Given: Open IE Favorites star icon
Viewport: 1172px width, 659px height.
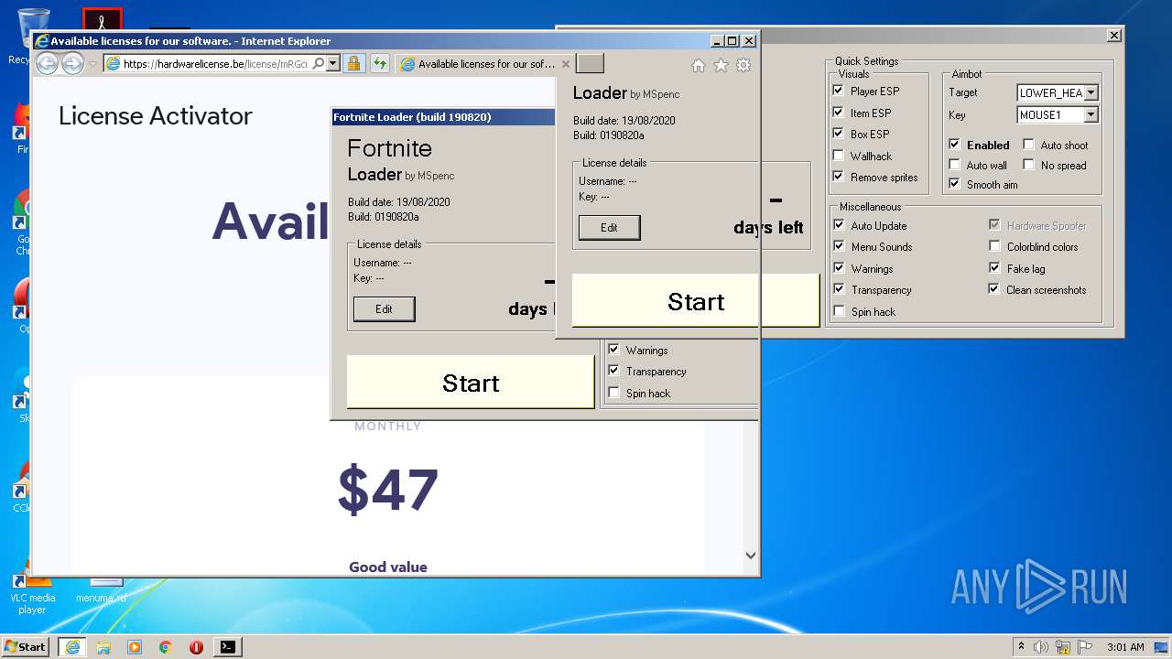Looking at the screenshot, I should 721,65.
